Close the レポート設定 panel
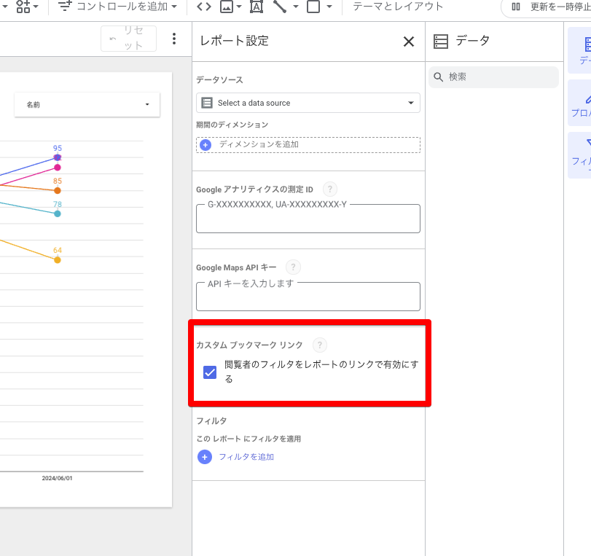591x556 pixels. pos(408,42)
